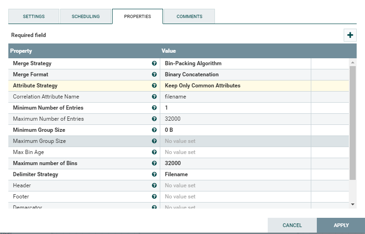Select the Maximum Group Size label
The height and width of the screenshot is (234, 365).
39,141
